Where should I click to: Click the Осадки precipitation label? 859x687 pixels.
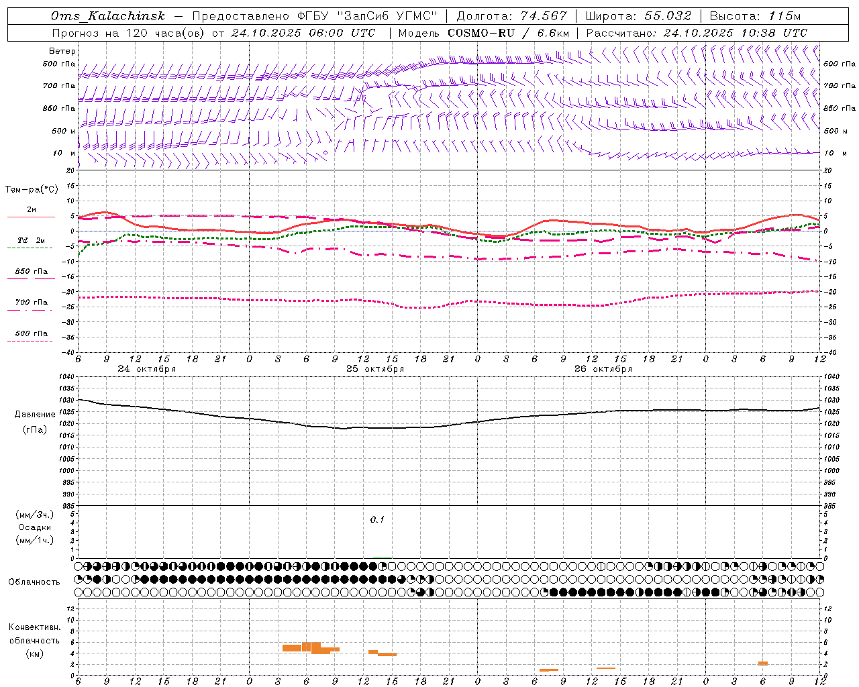[x=35, y=527]
